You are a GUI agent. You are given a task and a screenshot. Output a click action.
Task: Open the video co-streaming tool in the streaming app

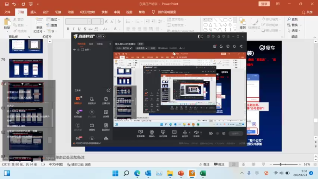tap(78, 114)
